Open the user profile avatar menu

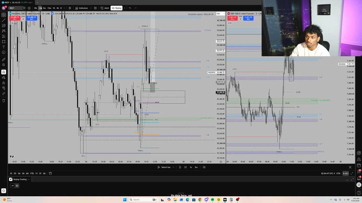[4, 8]
